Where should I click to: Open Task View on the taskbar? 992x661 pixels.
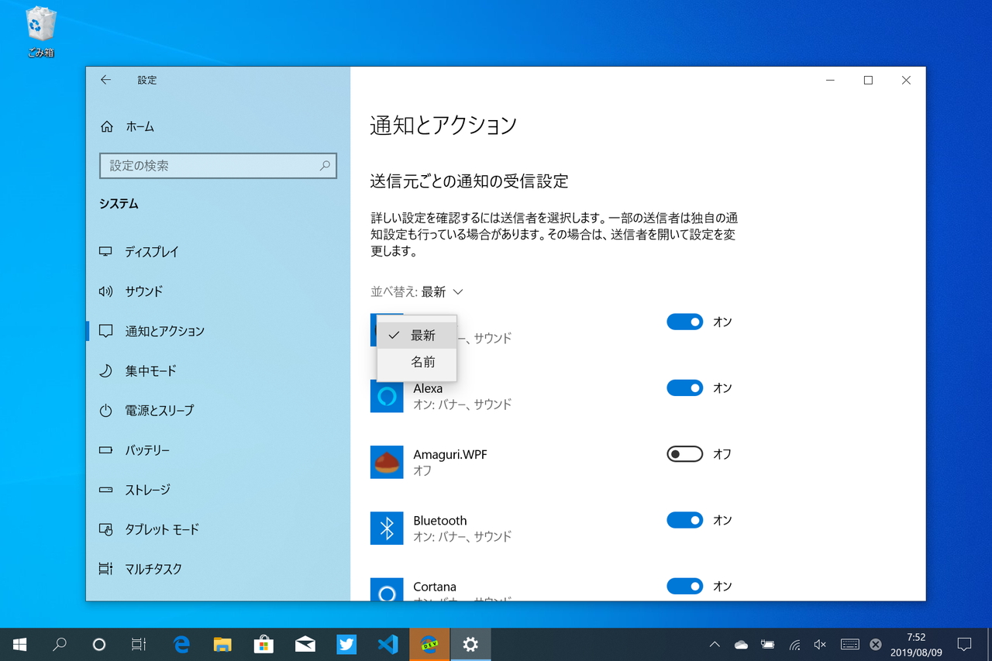pos(139,644)
